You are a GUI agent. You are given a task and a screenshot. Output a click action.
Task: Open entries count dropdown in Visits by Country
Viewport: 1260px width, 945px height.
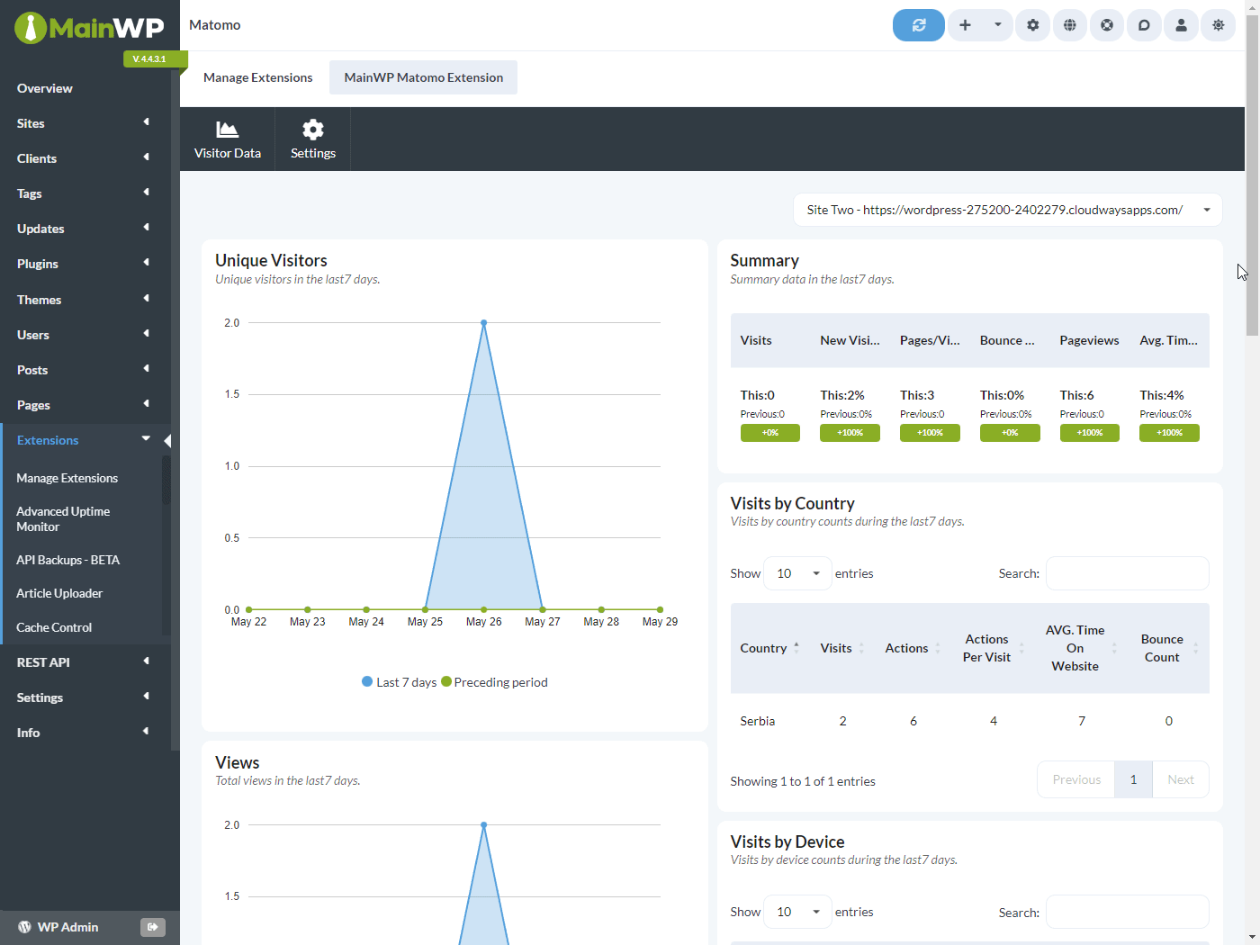[797, 573]
